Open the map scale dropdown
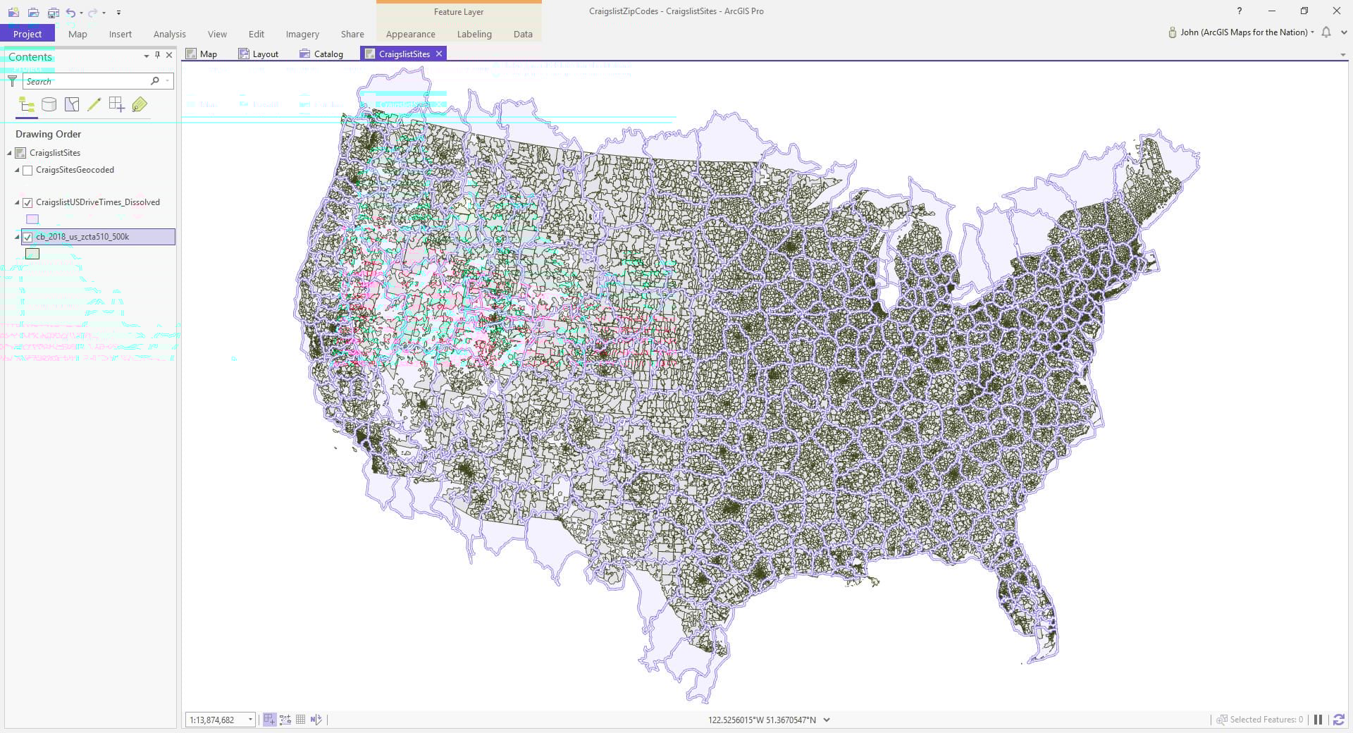1353x733 pixels. [250, 720]
